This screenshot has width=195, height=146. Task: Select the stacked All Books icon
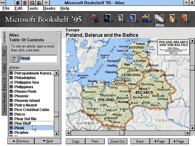tap(94, 19)
